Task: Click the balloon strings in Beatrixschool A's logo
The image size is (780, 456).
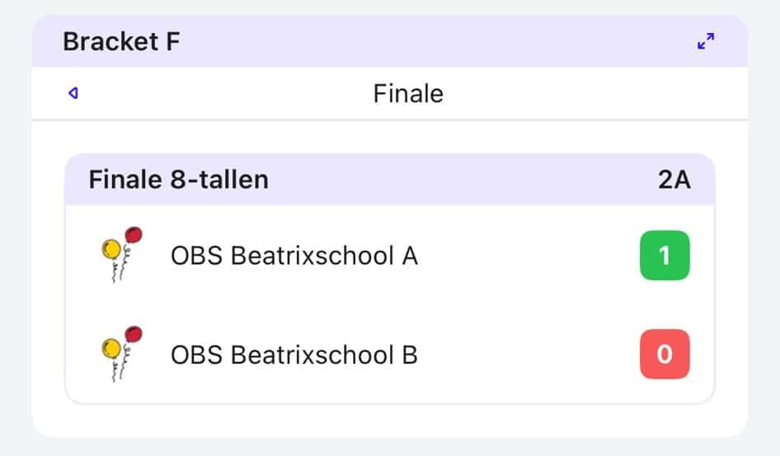Action: (120, 270)
